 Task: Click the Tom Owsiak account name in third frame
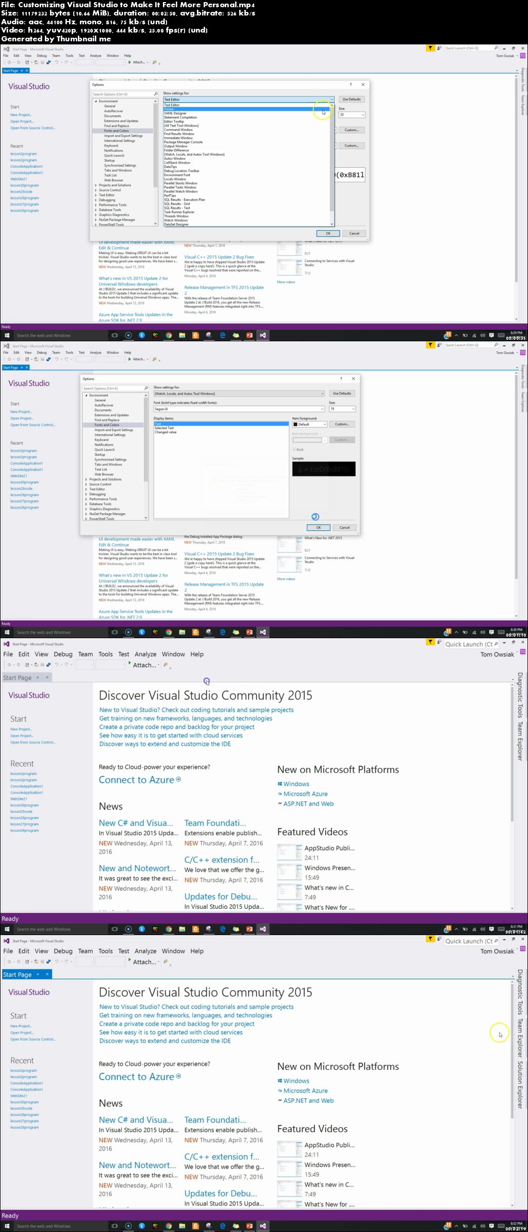(497, 655)
